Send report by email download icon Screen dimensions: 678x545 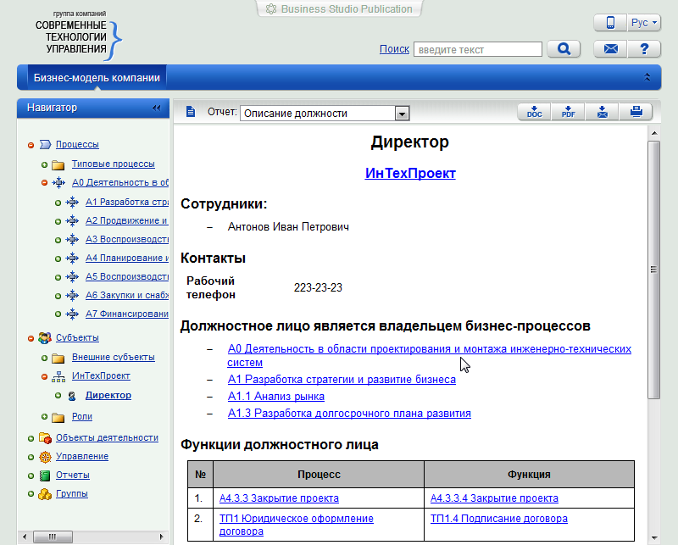(602, 112)
